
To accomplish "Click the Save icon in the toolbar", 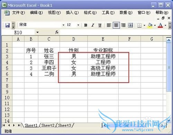I will pyautogui.click(x=7, y=25).
